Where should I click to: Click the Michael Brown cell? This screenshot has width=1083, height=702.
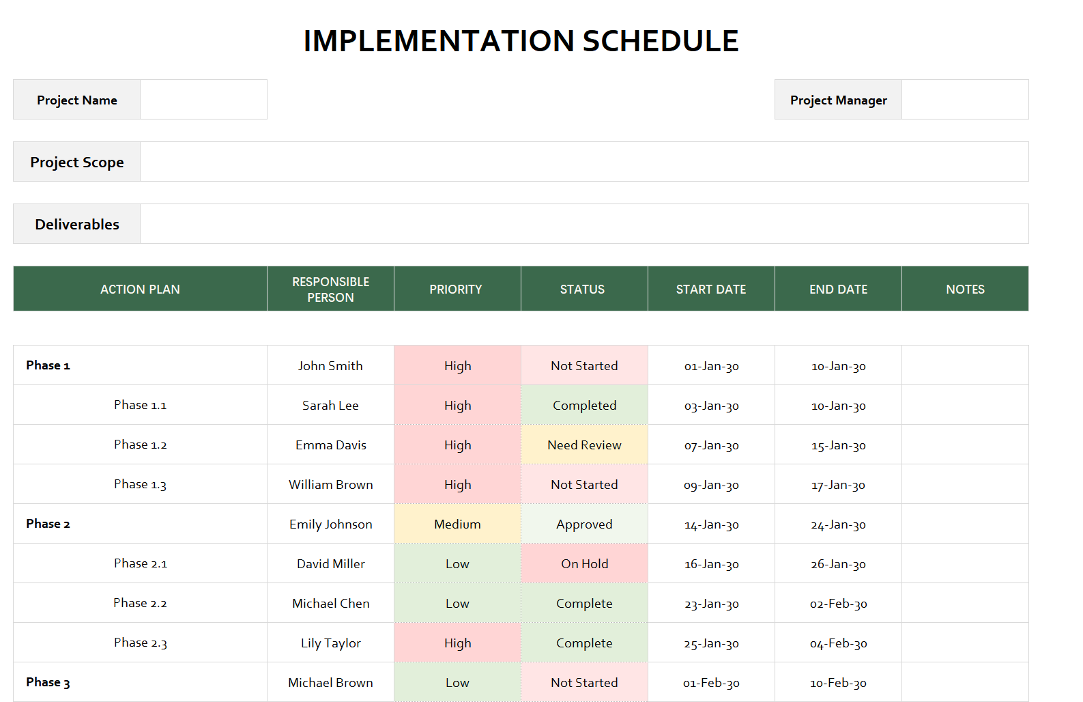pos(330,682)
